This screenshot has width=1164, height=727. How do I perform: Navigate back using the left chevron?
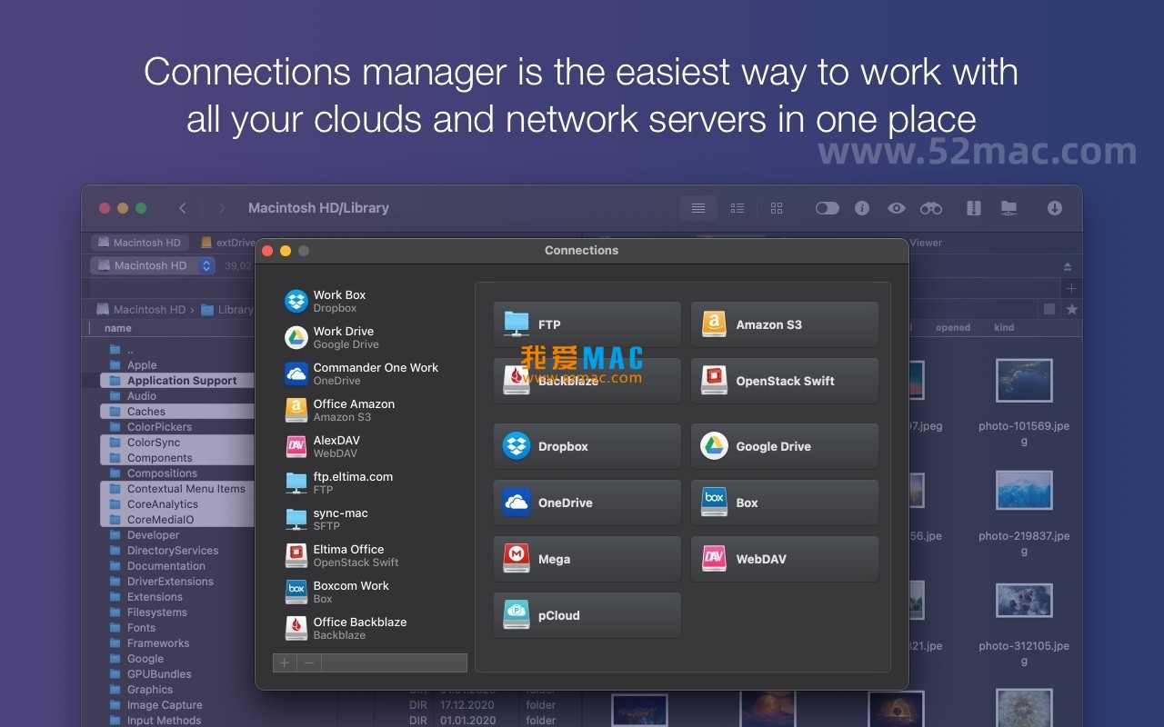[181, 208]
